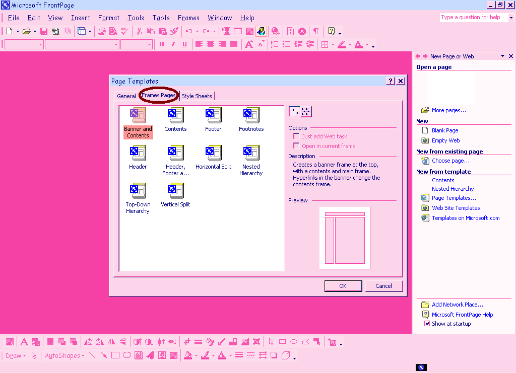
Task: Expand the Draw menu in drawing toolbar
Action: [x=16, y=355]
